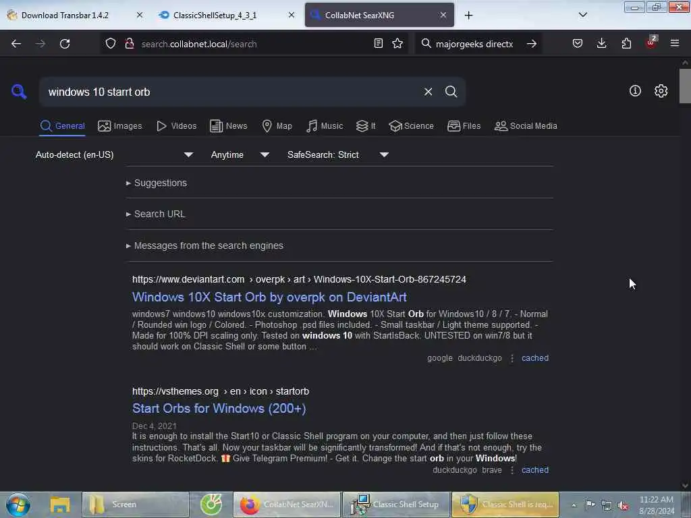Switch to Classic Shell is req... taskbar window
The image size is (691, 518).
(505, 505)
